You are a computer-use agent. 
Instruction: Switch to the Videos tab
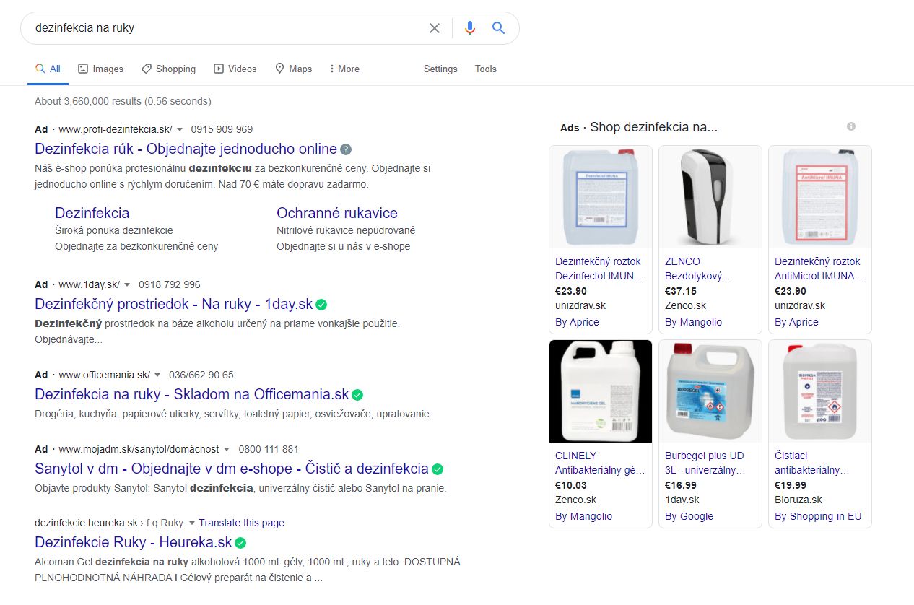235,69
